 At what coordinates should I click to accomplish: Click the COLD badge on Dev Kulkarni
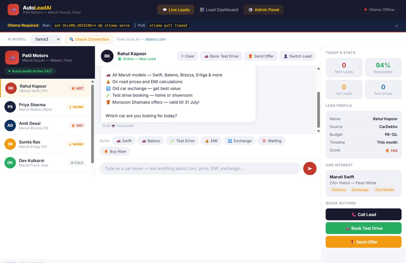(x=77, y=163)
